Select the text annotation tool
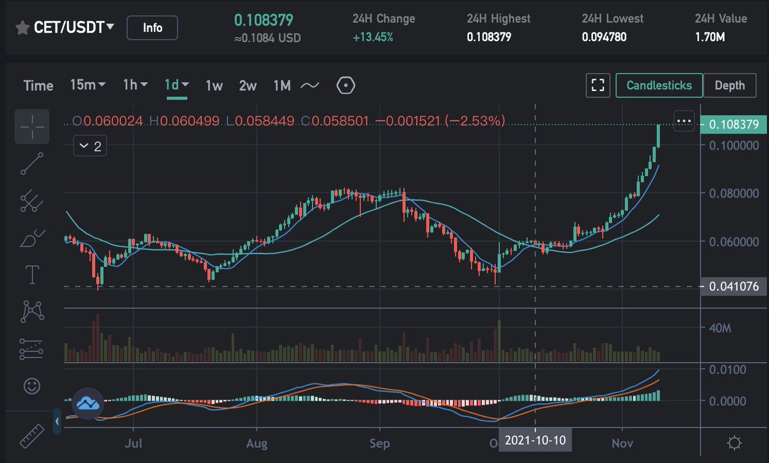This screenshot has height=463, width=769. point(32,275)
